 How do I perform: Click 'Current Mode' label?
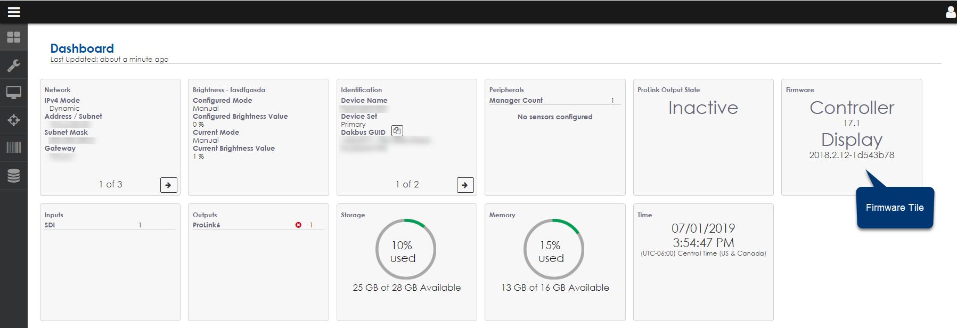click(x=216, y=132)
